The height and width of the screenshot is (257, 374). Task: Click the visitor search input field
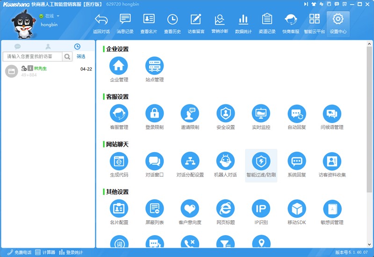click(x=33, y=56)
